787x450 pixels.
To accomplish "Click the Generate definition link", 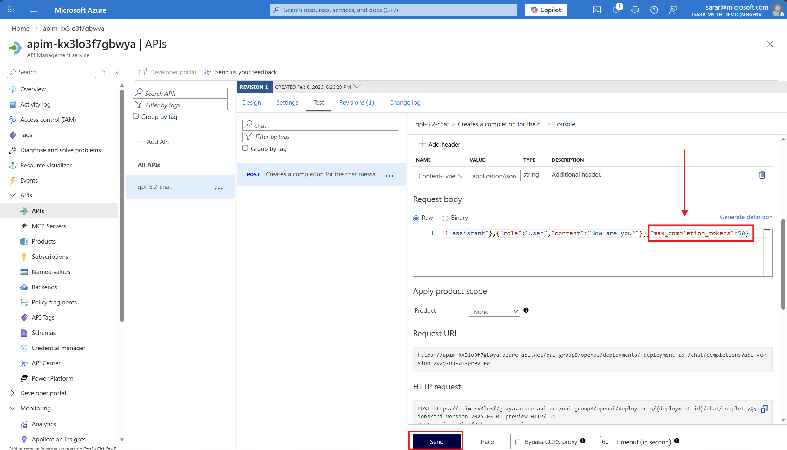I will 746,217.
